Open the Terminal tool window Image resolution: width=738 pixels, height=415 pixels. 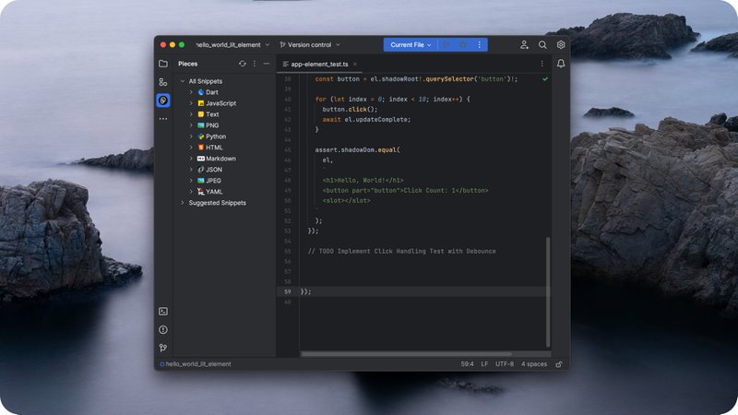163,311
